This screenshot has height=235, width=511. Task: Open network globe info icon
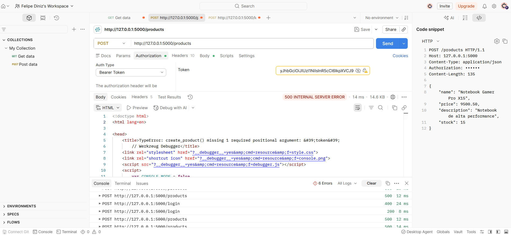393,97
